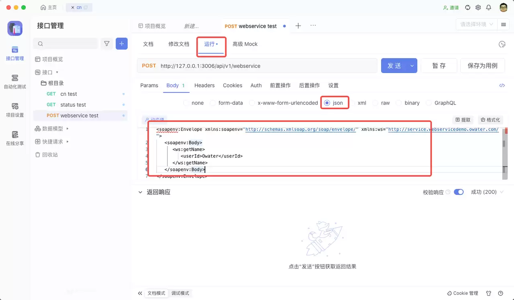Open the Params tab
Viewport: 514px width, 300px height.
pyautogui.click(x=149, y=85)
